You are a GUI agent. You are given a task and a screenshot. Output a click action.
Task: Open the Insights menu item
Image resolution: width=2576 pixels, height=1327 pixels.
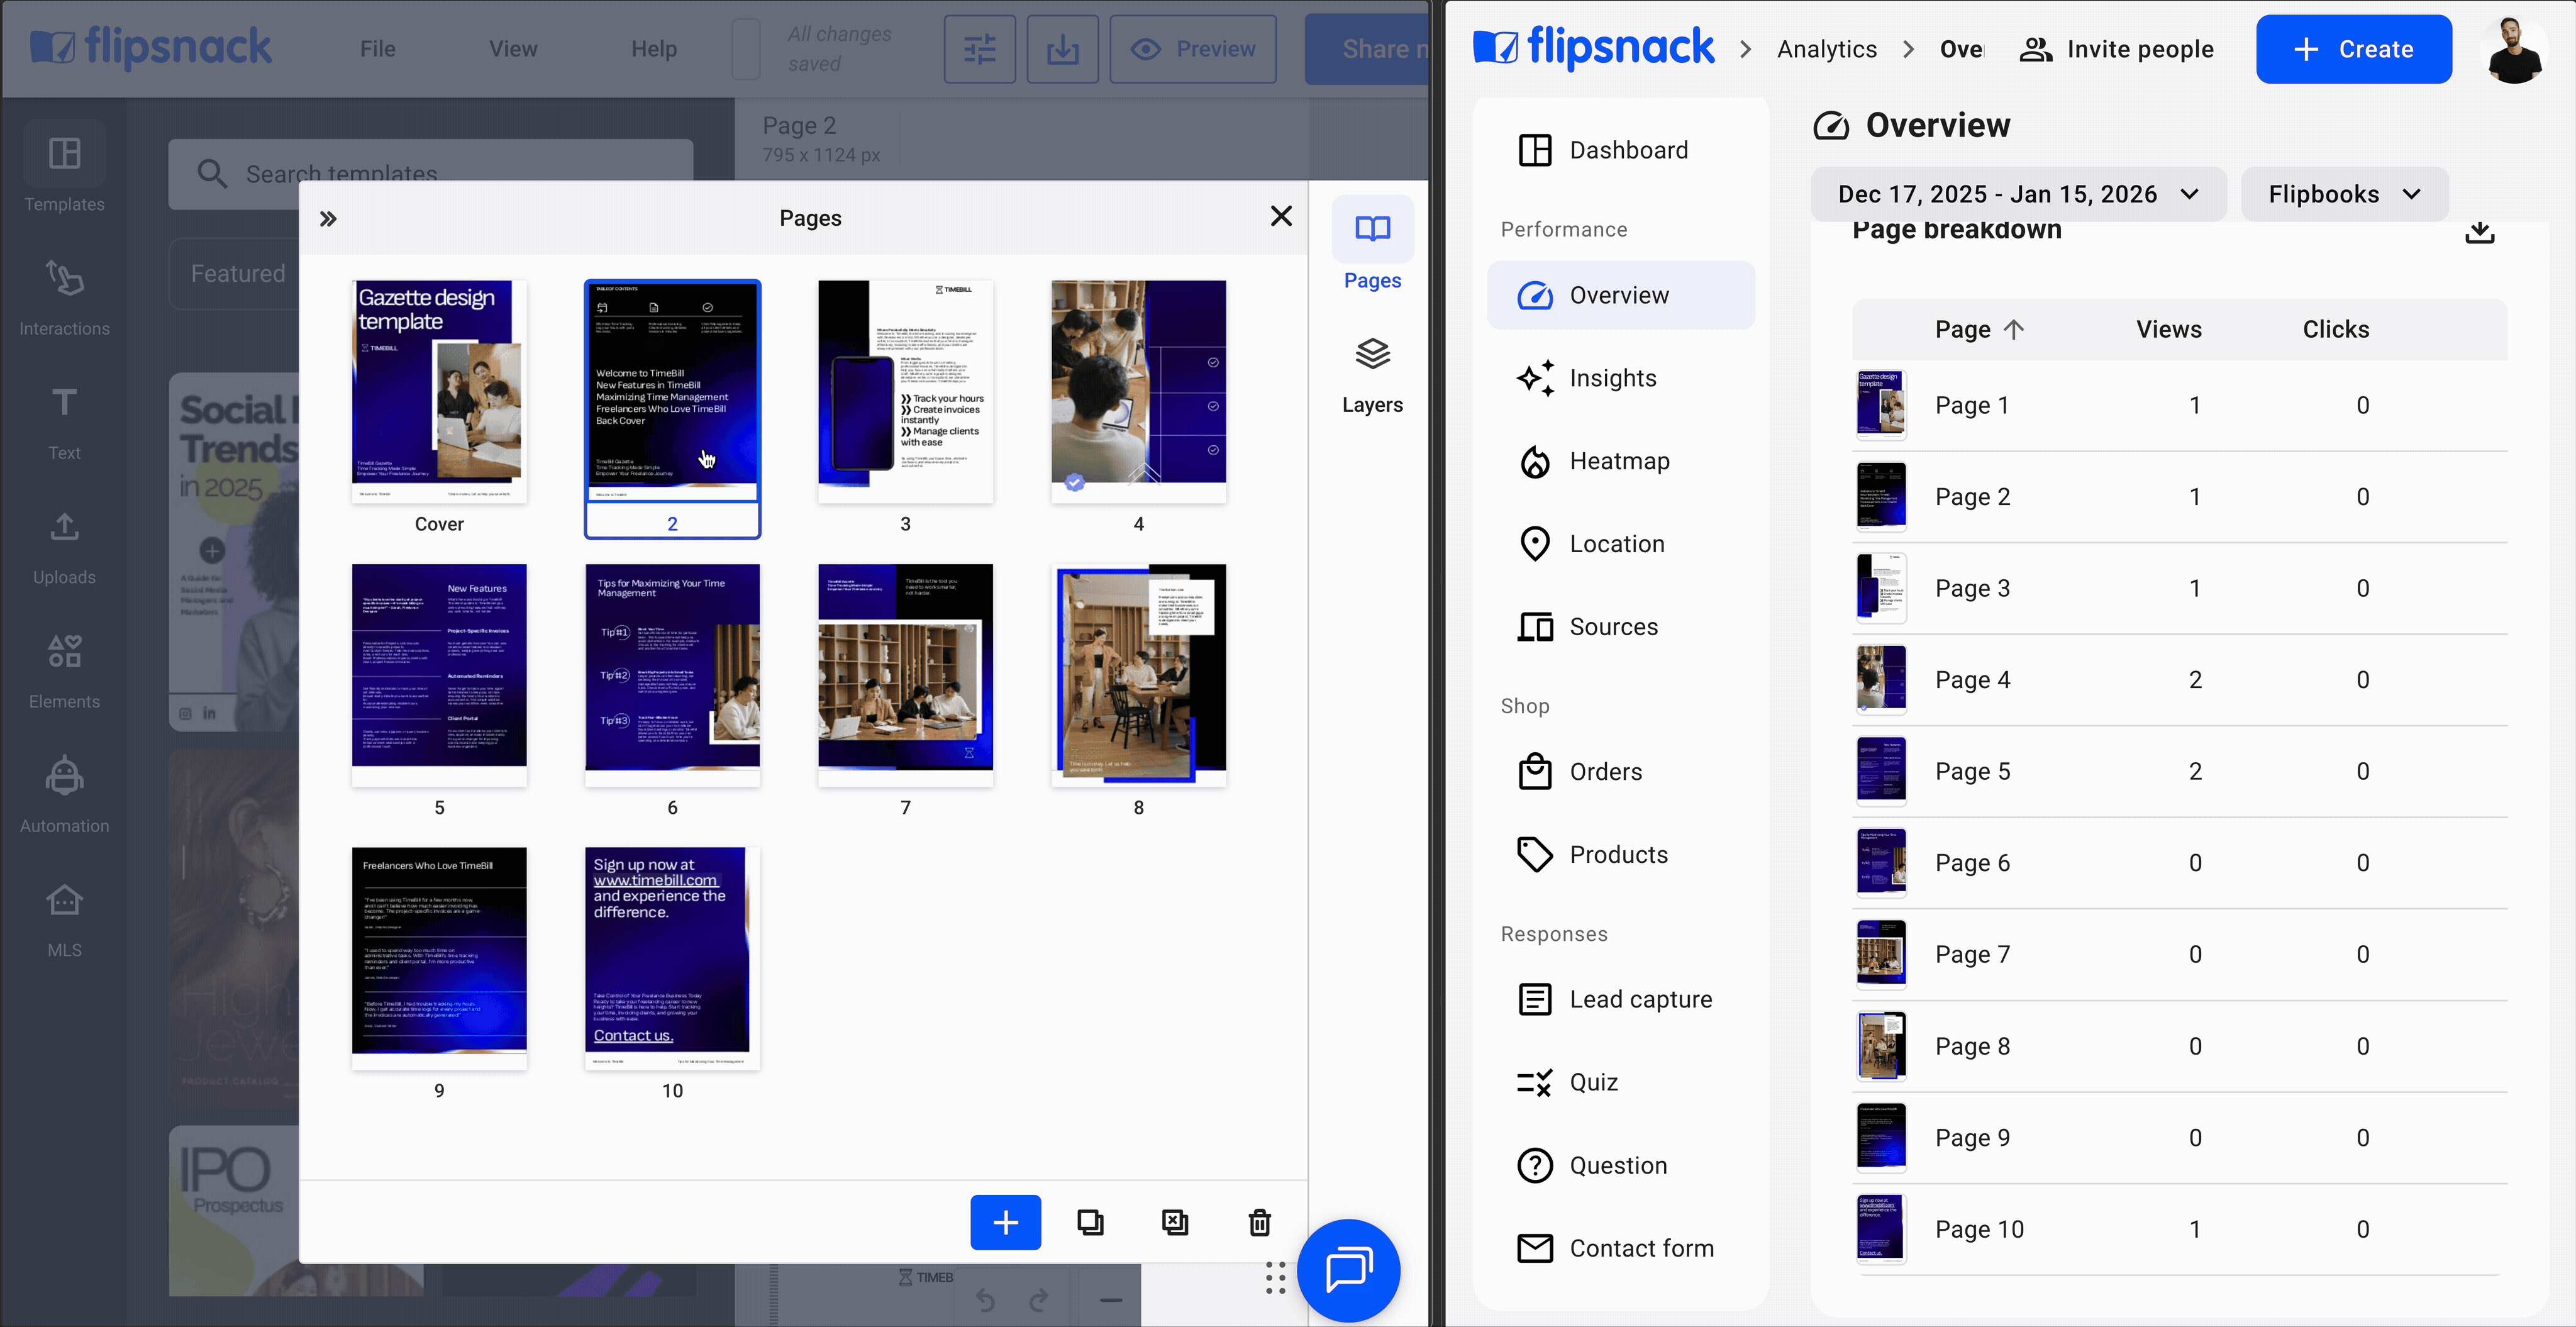(x=1612, y=378)
